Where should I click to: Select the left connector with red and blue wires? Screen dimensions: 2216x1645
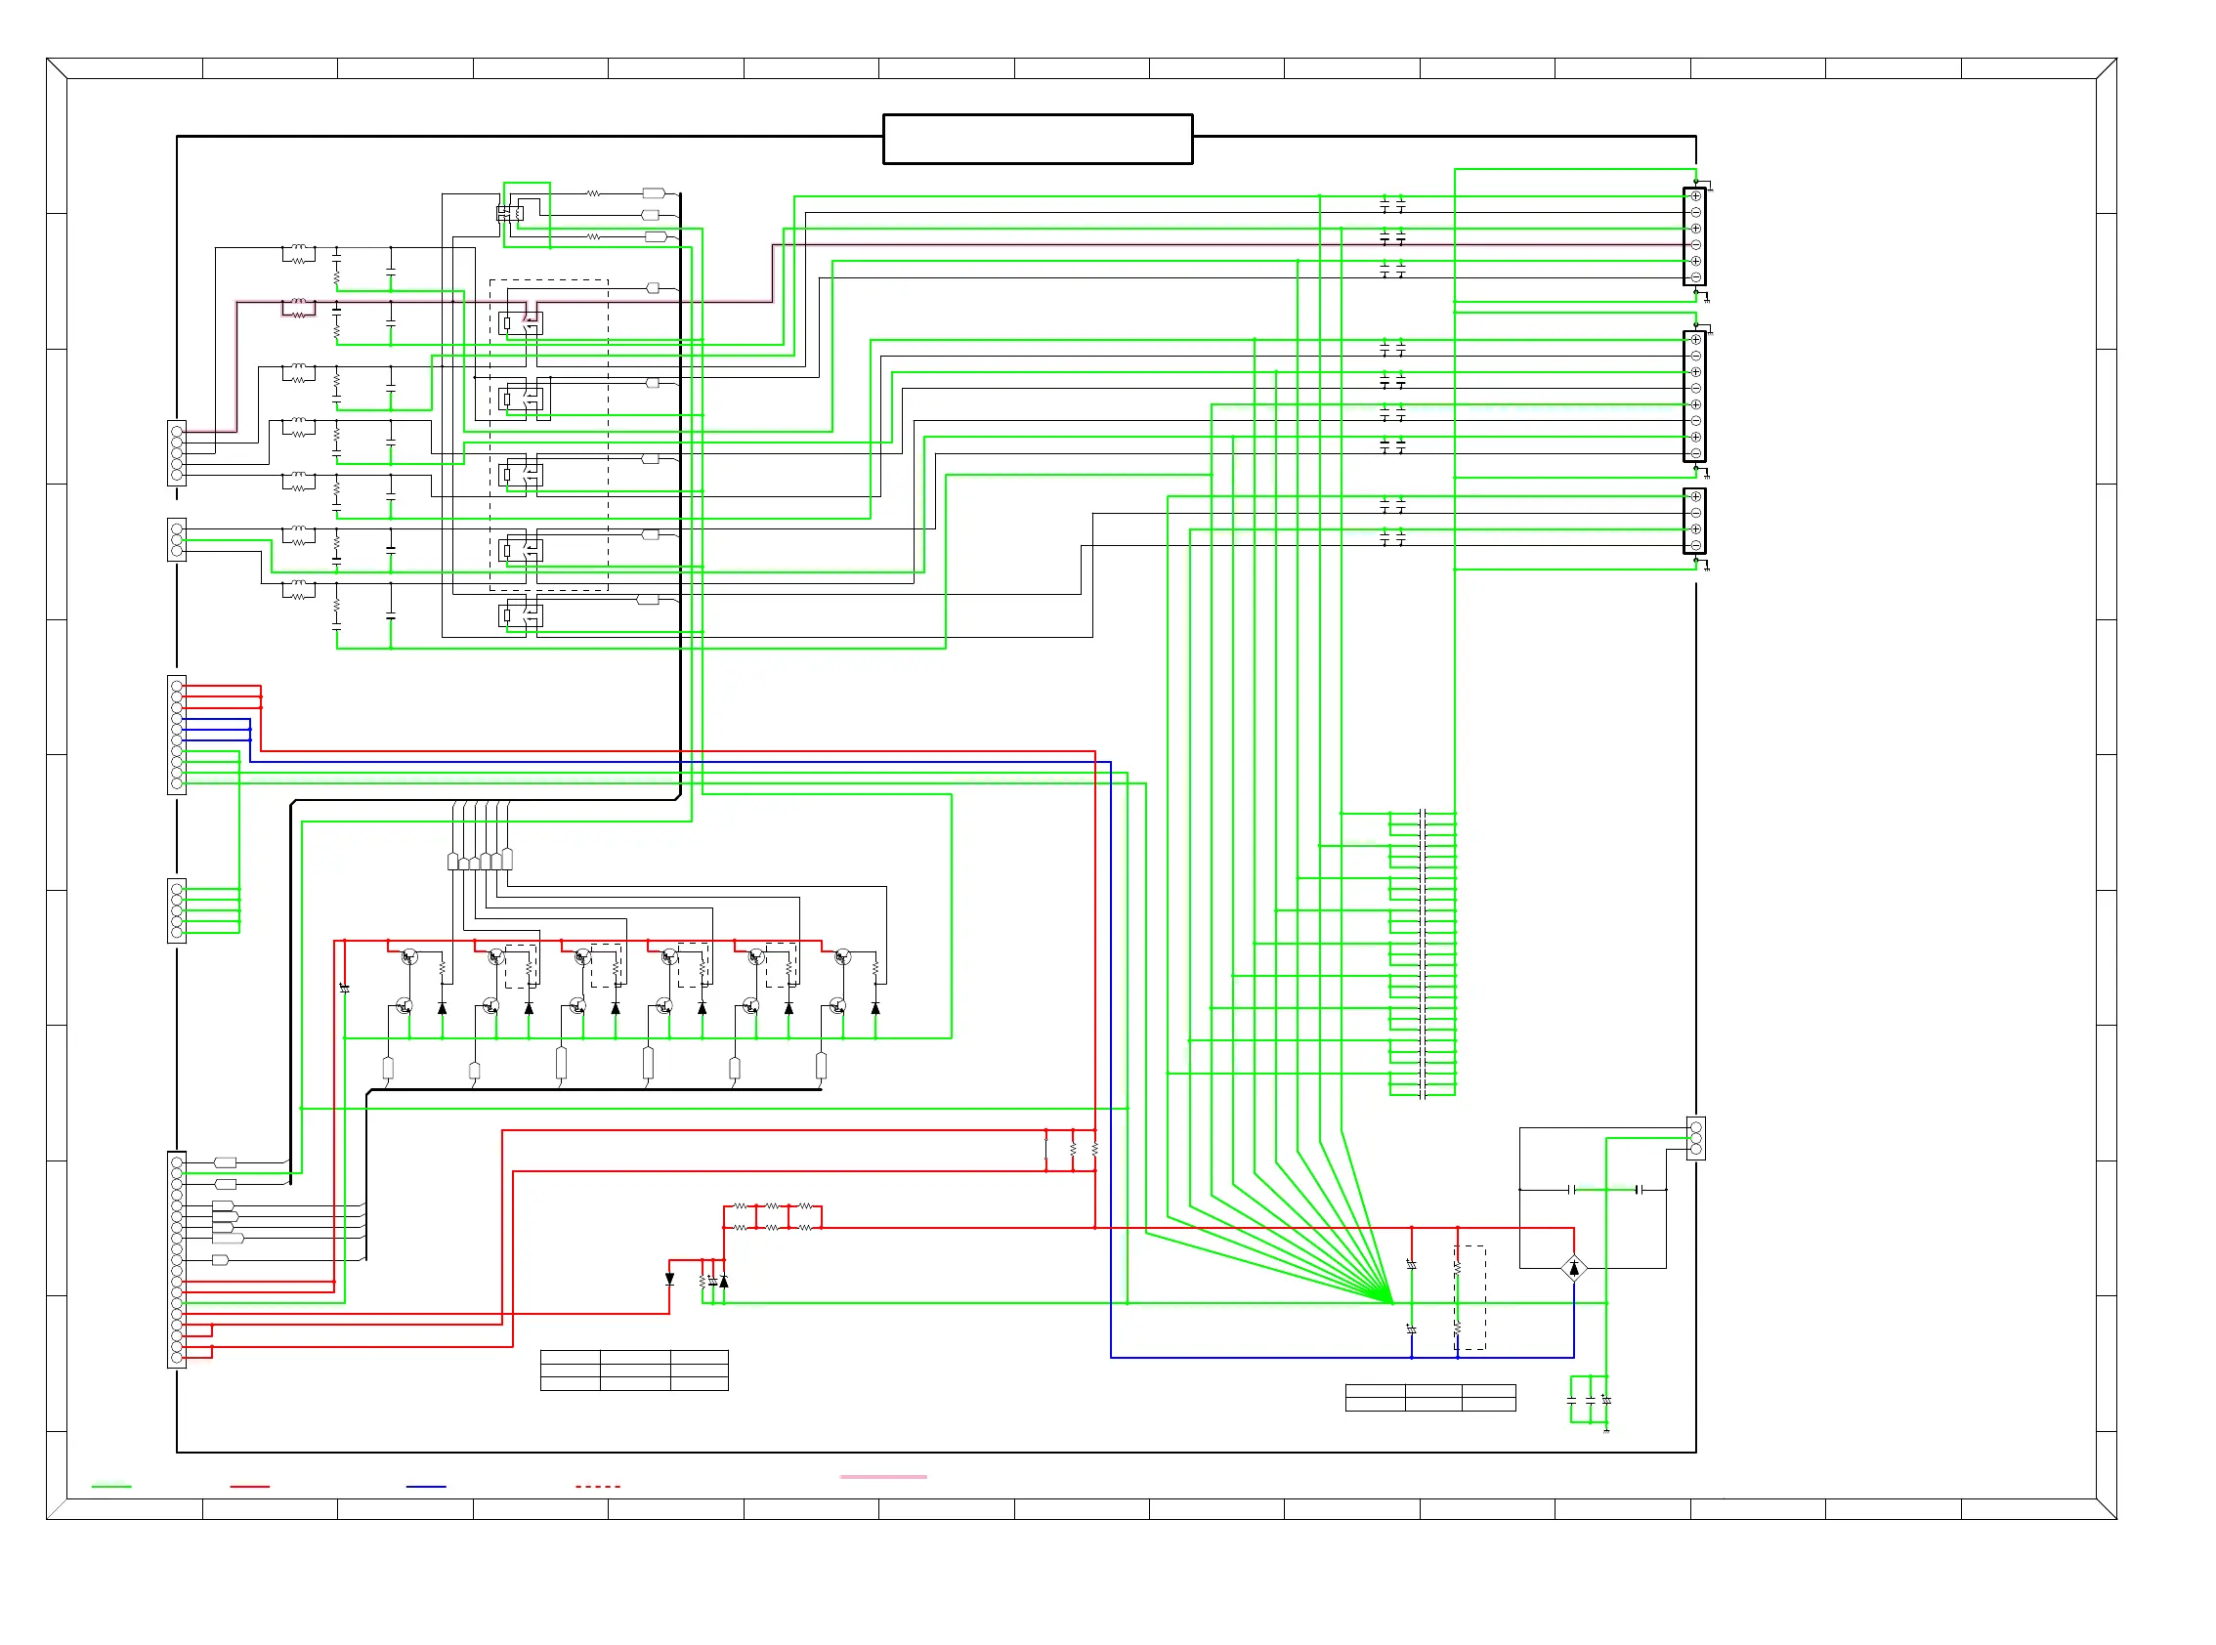tap(176, 735)
